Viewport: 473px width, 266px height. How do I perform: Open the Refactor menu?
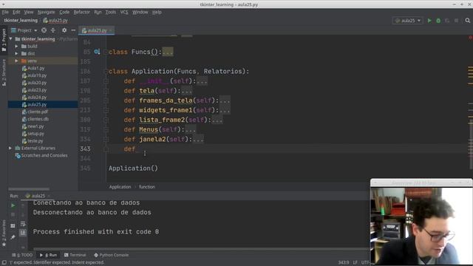click(x=82, y=12)
